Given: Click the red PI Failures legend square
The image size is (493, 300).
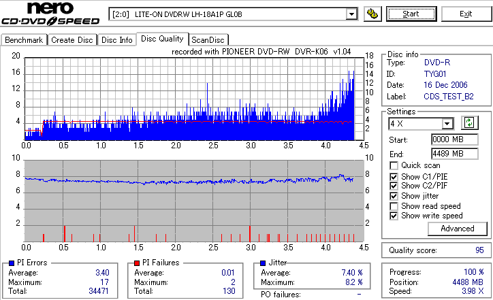Looking at the screenshot, I should (x=137, y=263).
